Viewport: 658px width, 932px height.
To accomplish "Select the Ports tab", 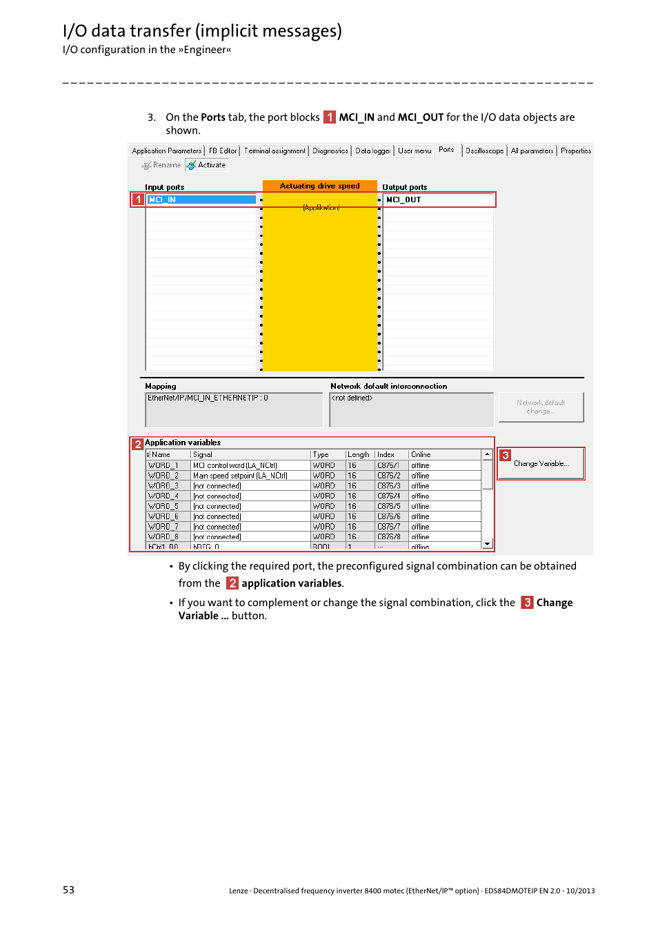I will tap(446, 150).
